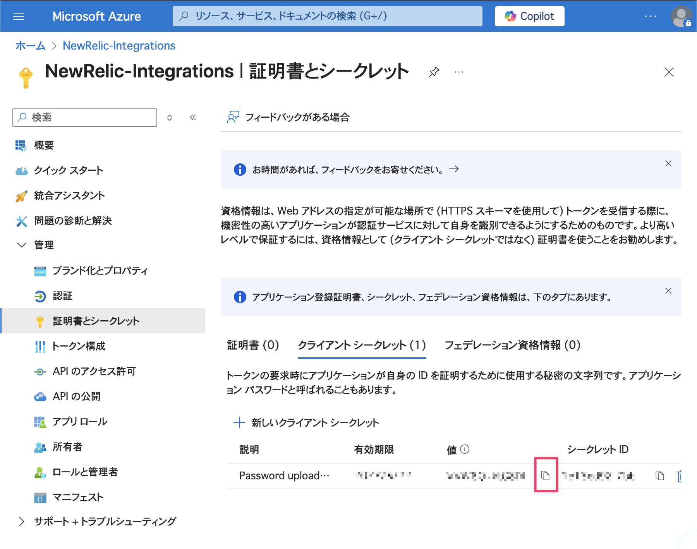Expand サポート + トラブルシューティング section

(22, 522)
